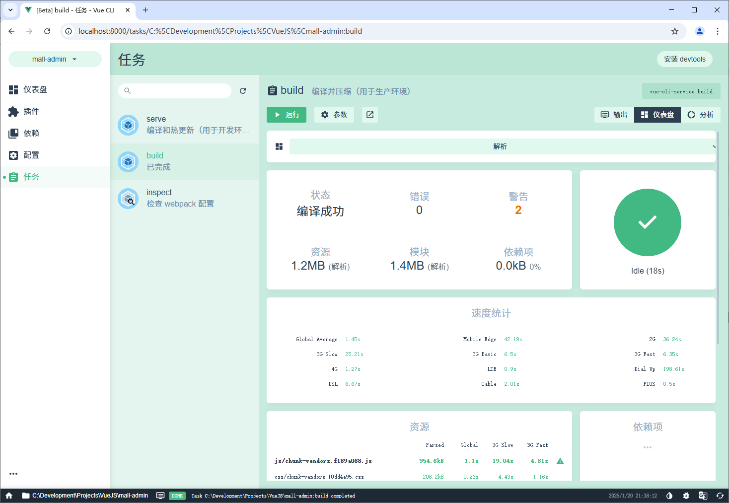Click the bug report icon in status bar
Screen dimensions: 729x503
686,496
